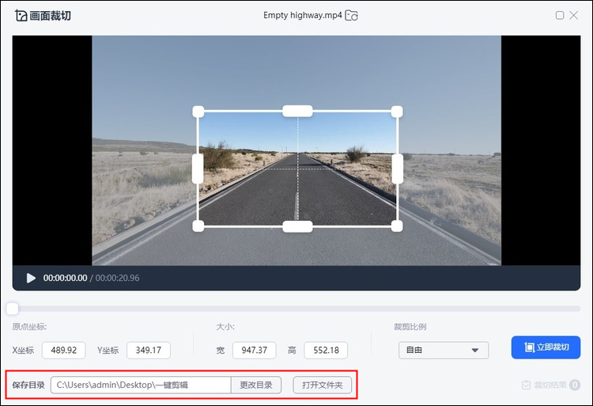Click the replace-file icon beside Empty highway.mp4
593x406 pixels.
352,15
